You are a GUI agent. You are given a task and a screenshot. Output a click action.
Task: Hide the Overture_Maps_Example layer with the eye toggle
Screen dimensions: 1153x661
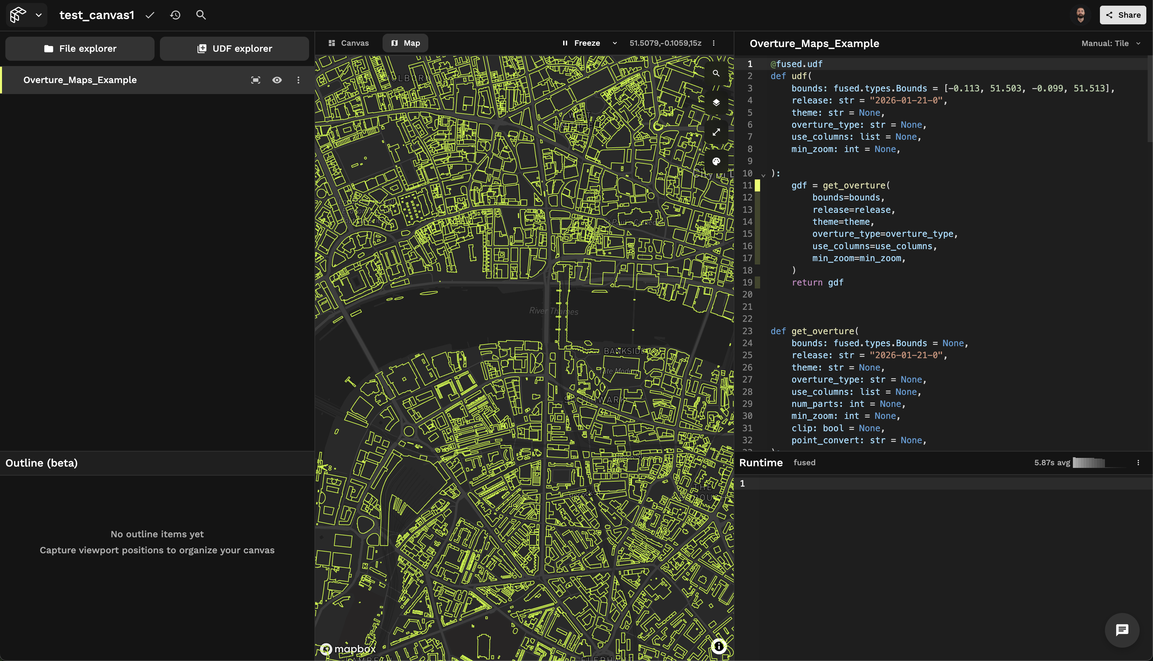pyautogui.click(x=277, y=80)
